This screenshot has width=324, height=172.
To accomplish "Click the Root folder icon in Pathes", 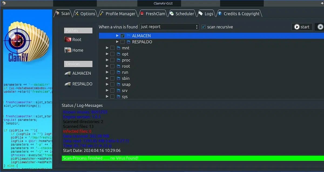I will pyautogui.click(x=67, y=39).
